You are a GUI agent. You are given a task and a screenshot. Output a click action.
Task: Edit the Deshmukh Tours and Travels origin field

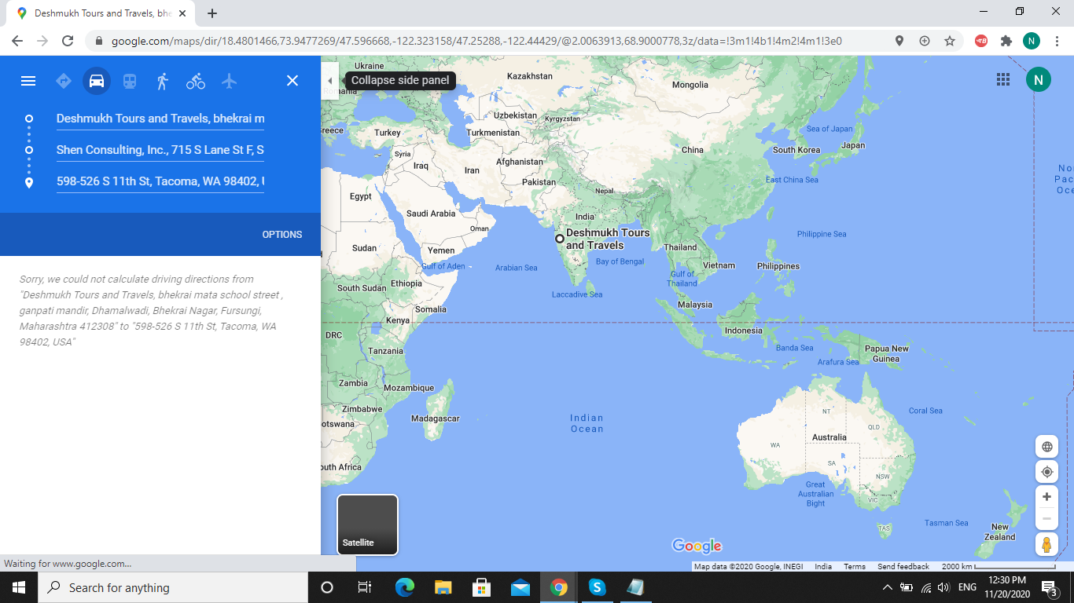point(160,119)
